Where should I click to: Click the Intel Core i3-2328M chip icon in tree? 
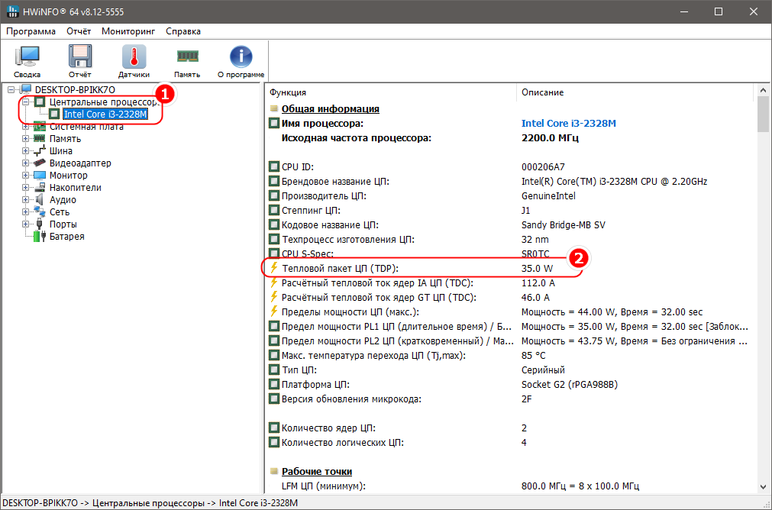point(54,115)
